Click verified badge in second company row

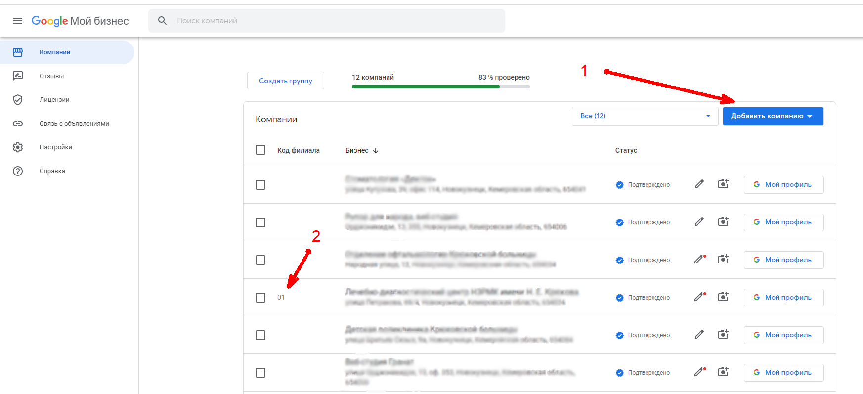coord(620,222)
